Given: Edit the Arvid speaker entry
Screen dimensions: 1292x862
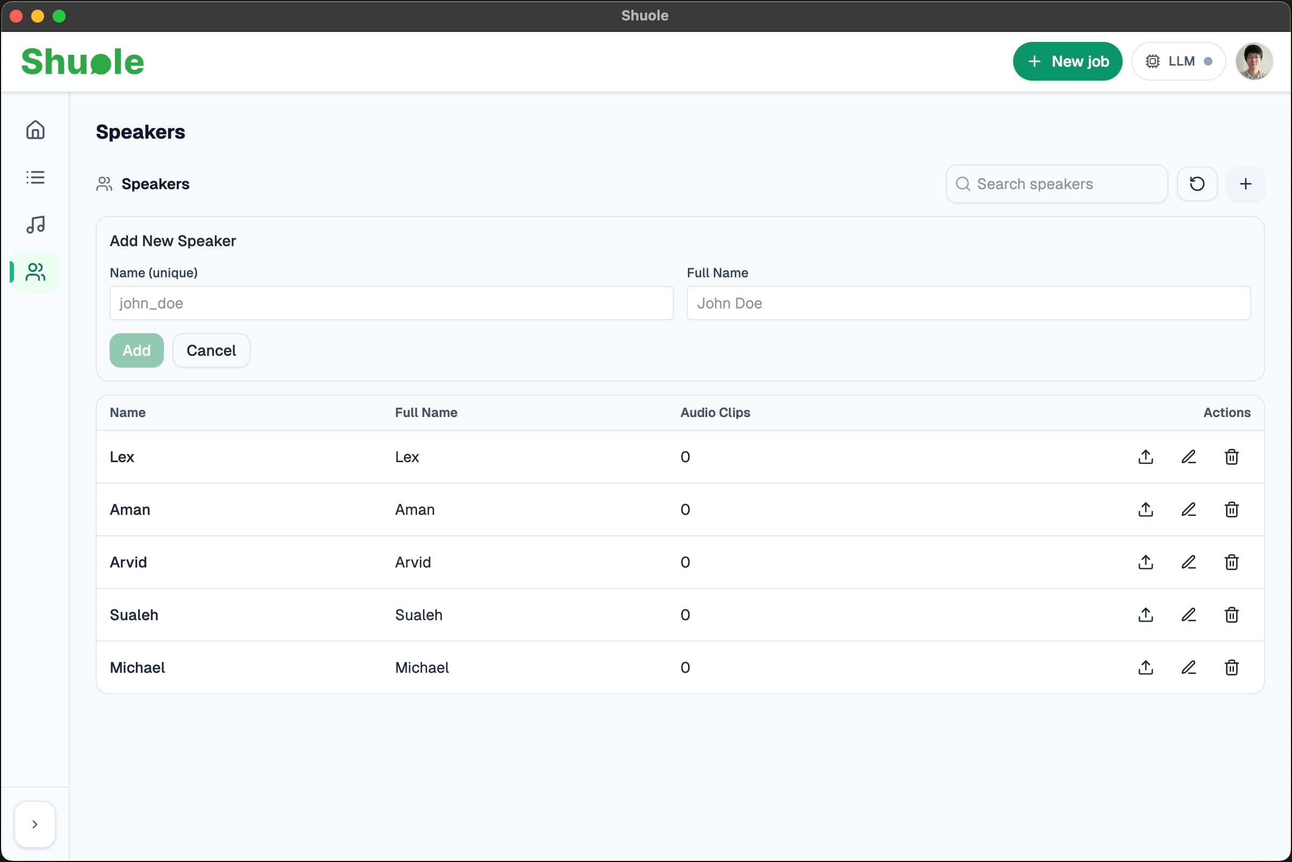Looking at the screenshot, I should 1189,562.
